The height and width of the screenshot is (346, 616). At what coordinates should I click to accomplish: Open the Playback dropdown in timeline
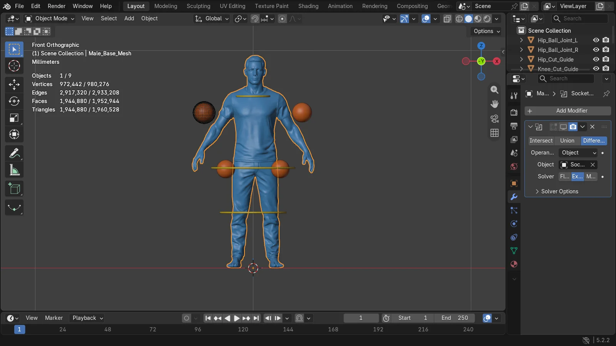[x=87, y=318]
